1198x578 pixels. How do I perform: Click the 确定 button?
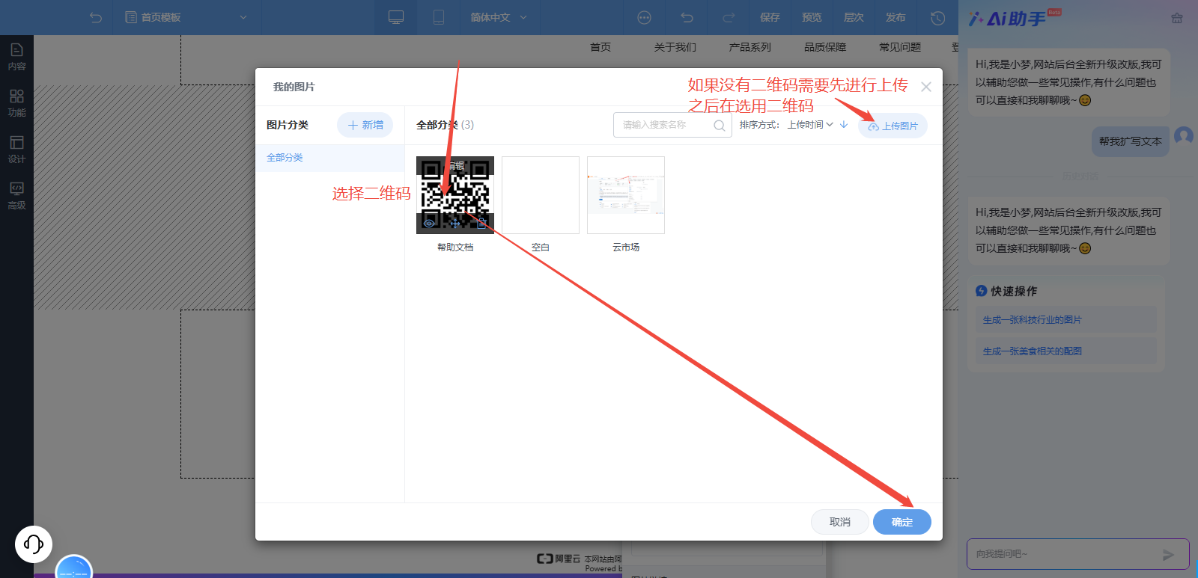[902, 522]
